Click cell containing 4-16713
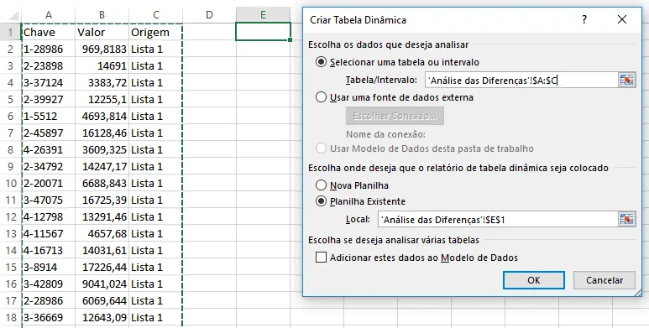This screenshot has width=649, height=328. (49, 250)
